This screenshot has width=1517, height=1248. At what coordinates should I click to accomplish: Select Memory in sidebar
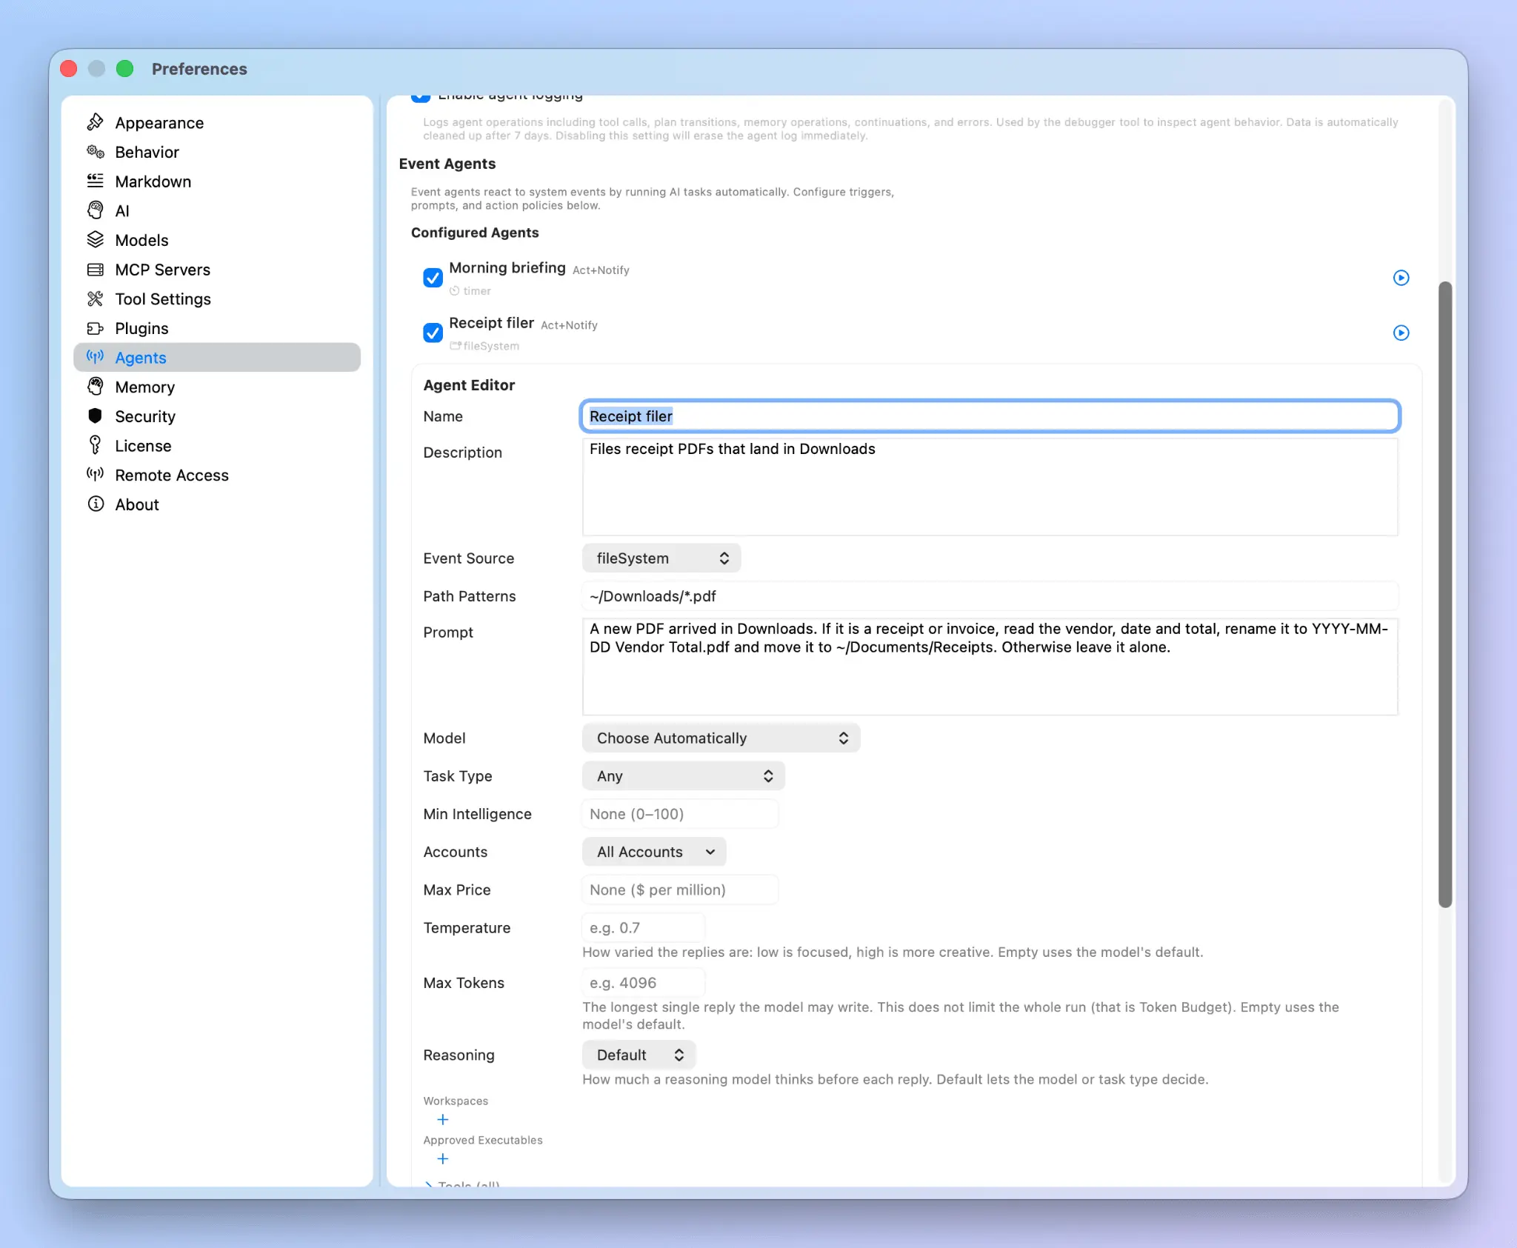[217, 387]
